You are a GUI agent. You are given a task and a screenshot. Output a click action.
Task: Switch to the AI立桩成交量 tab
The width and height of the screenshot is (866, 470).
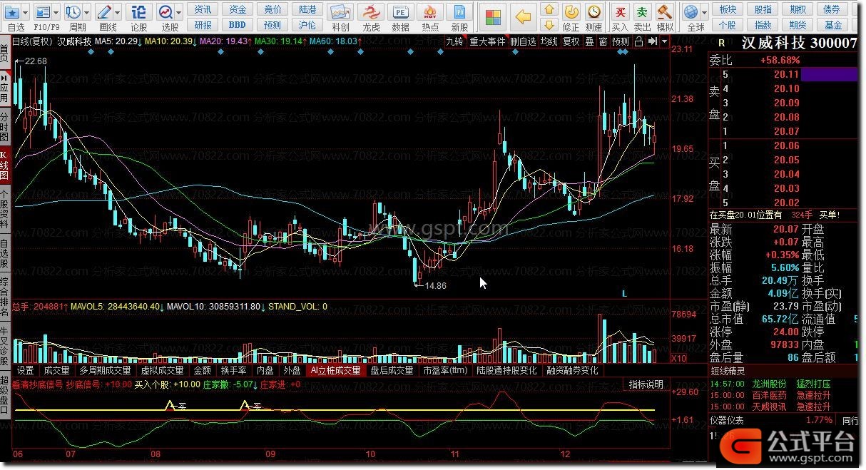[x=335, y=370]
